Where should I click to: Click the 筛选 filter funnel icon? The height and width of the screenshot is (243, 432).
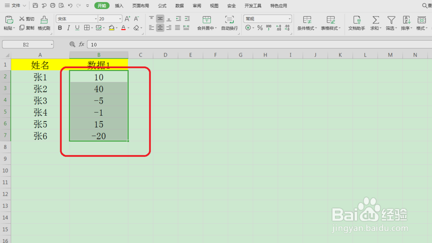[391, 20]
